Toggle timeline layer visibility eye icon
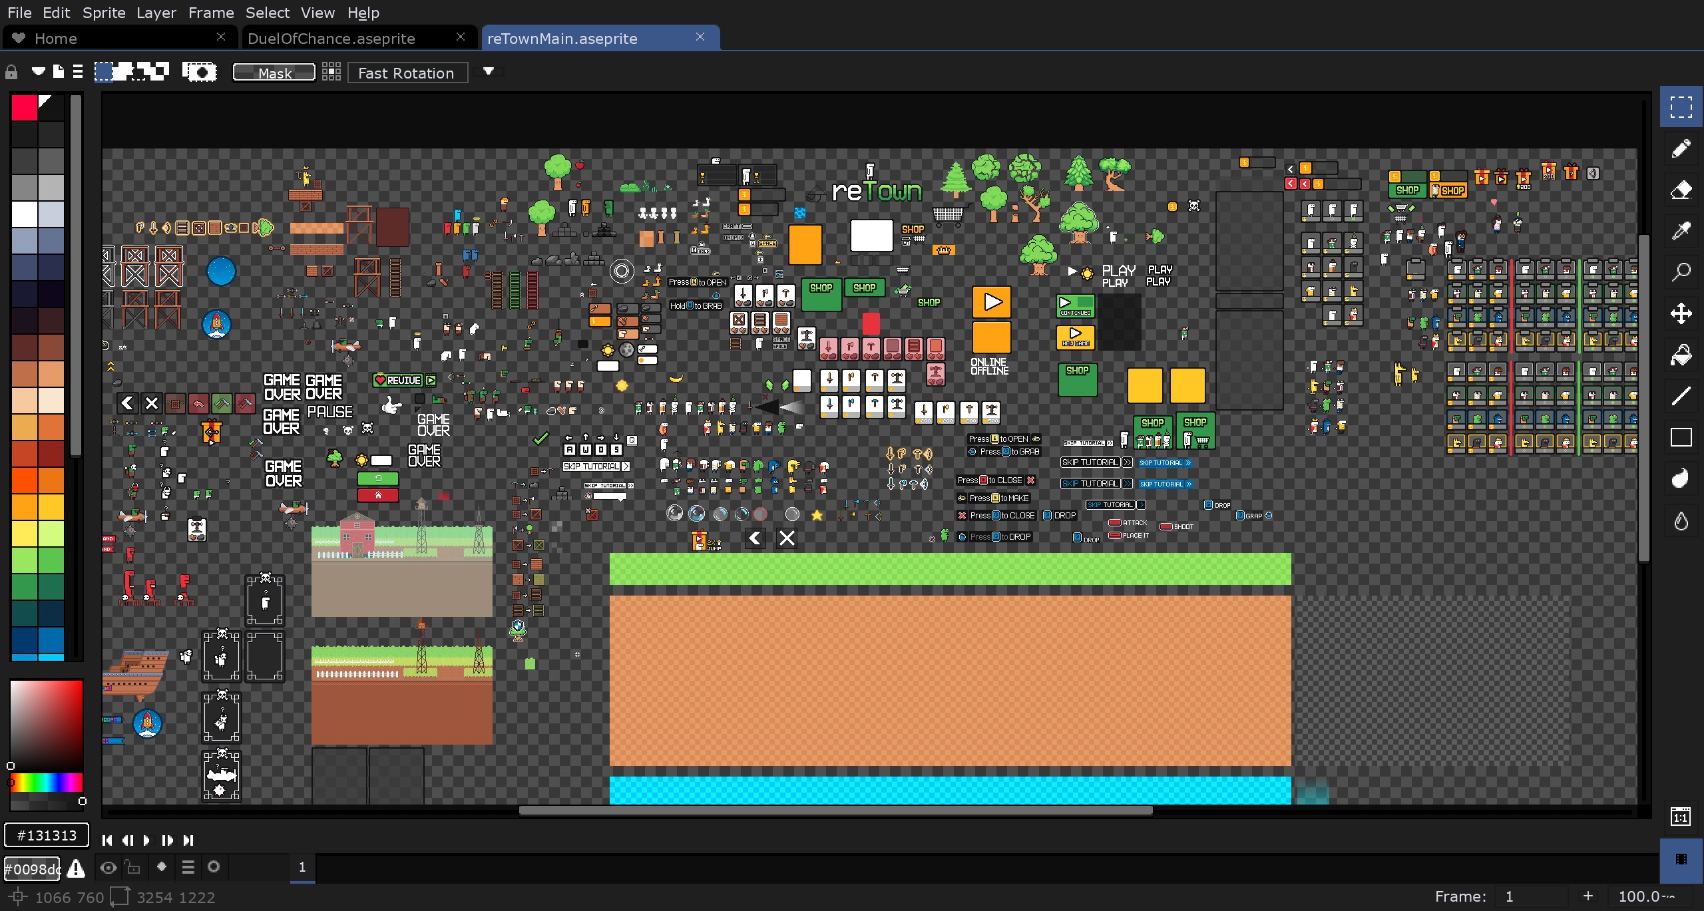Screen dimensions: 1704x911 [108, 867]
